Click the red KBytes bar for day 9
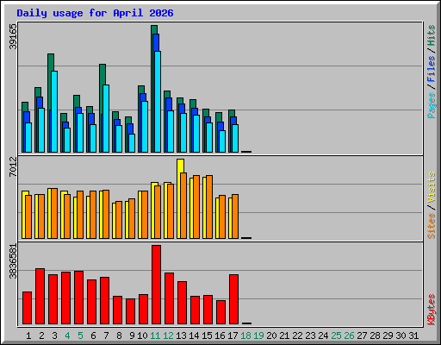 pos(130,311)
